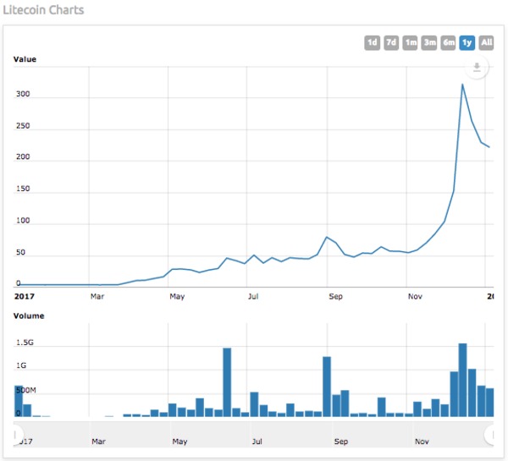The width and height of the screenshot is (508, 461).
Task: Click the May label under value chart
Action: (x=177, y=296)
